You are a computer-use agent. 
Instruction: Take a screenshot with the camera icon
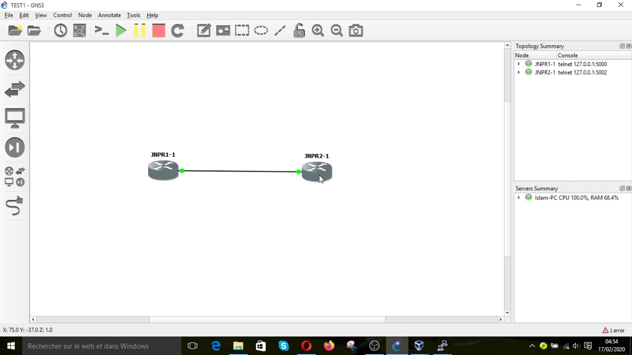tap(356, 31)
